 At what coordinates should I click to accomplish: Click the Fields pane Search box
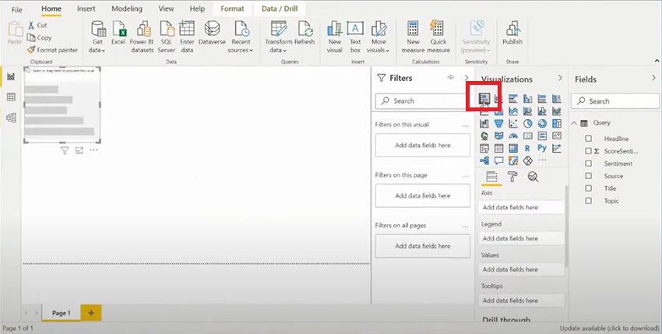pyautogui.click(x=614, y=101)
